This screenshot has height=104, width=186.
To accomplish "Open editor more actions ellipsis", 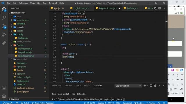I will tap(164, 8).
